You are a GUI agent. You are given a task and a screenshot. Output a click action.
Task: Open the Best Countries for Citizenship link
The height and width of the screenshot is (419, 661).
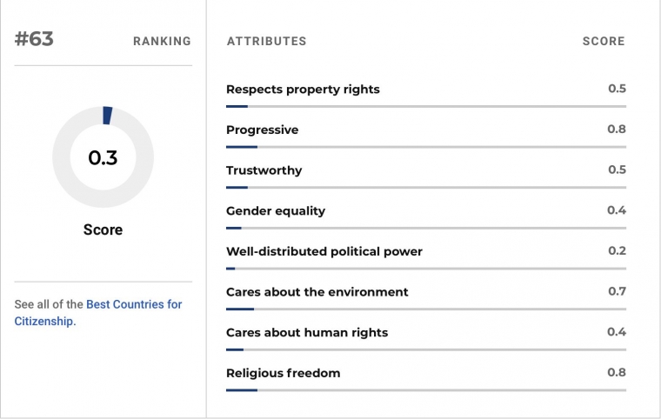point(97,313)
